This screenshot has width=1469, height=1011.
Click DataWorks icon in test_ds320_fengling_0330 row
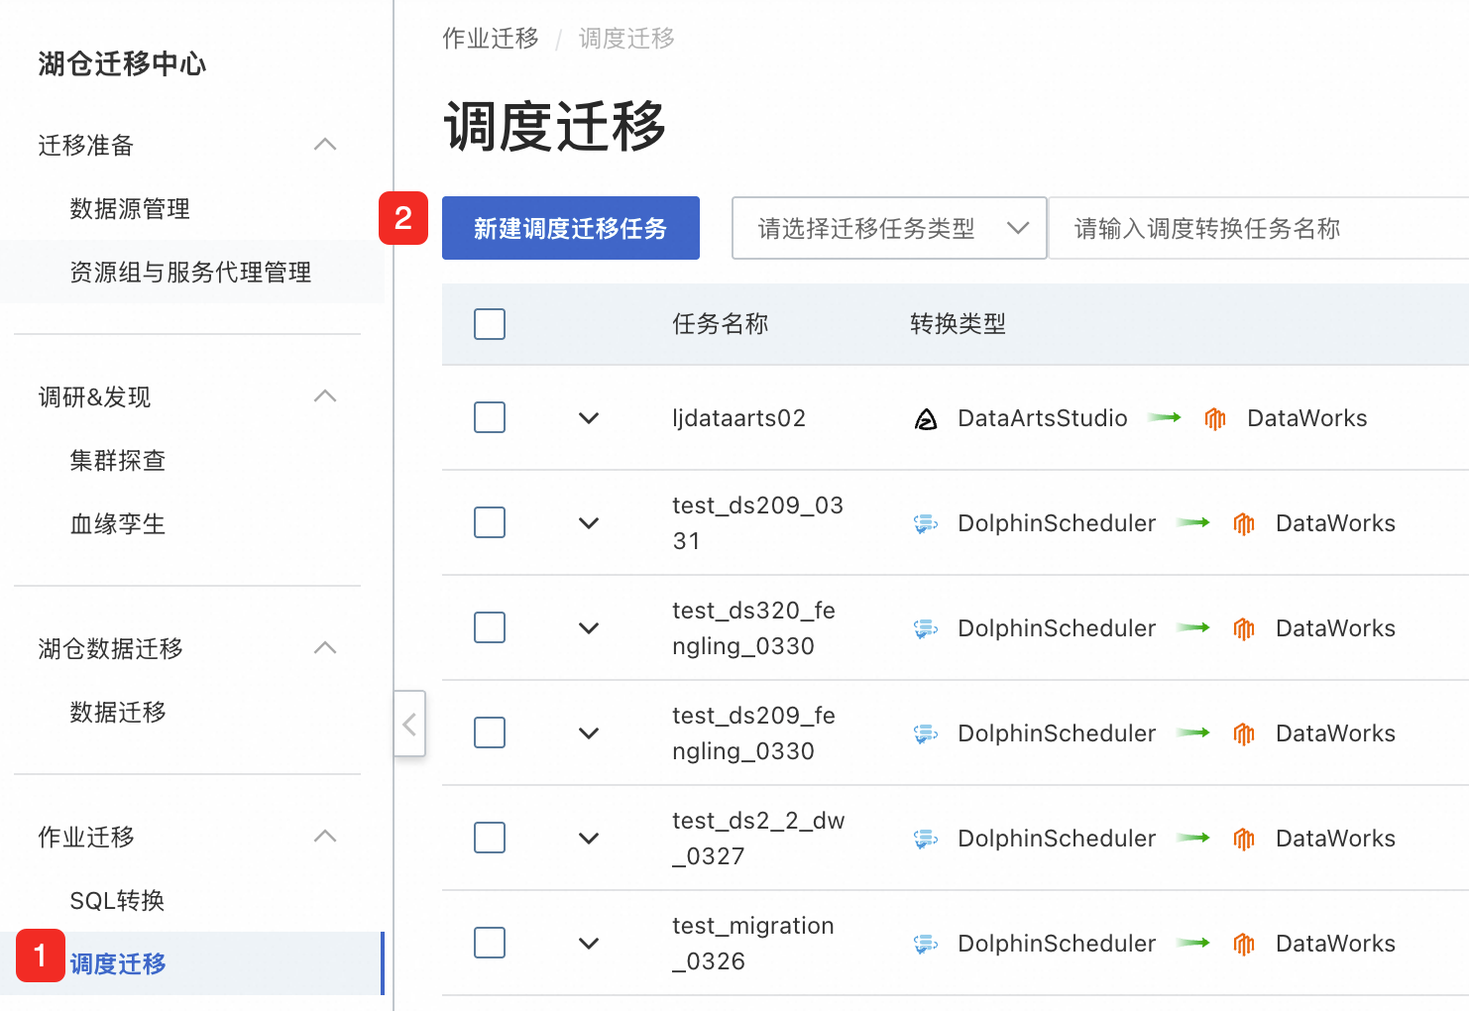[x=1244, y=628]
